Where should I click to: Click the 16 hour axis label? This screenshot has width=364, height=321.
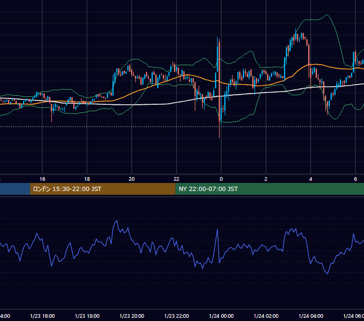tap(42, 179)
